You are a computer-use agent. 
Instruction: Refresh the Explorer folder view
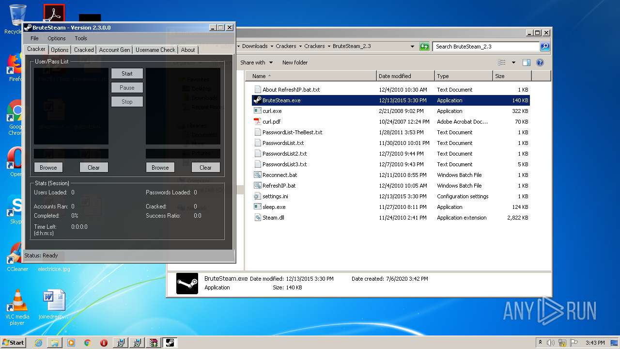coord(425,47)
